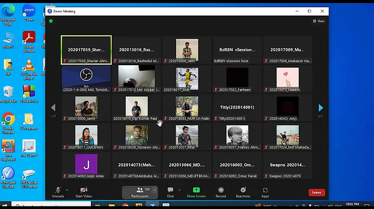Select the 202013027_Rifat tile
The image size is (374, 209).
pyautogui.click(x=187, y=137)
